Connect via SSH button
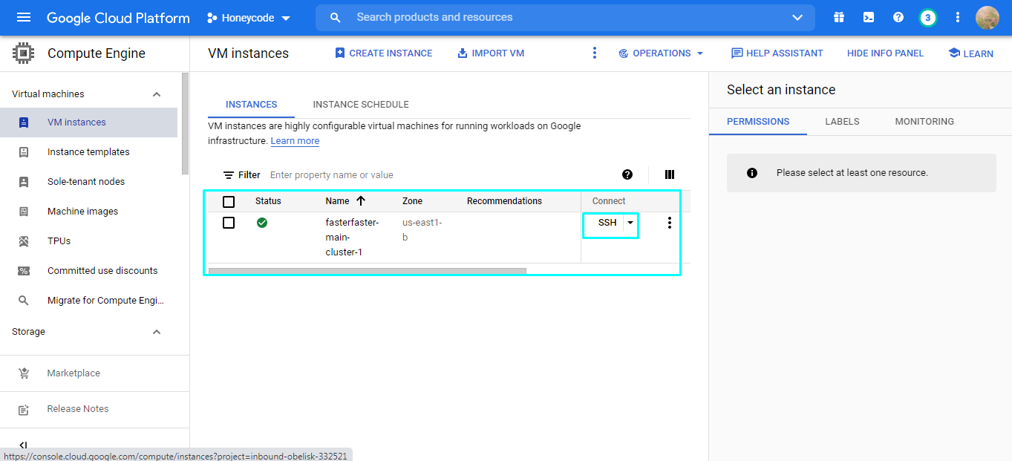The width and height of the screenshot is (1012, 461). (607, 223)
